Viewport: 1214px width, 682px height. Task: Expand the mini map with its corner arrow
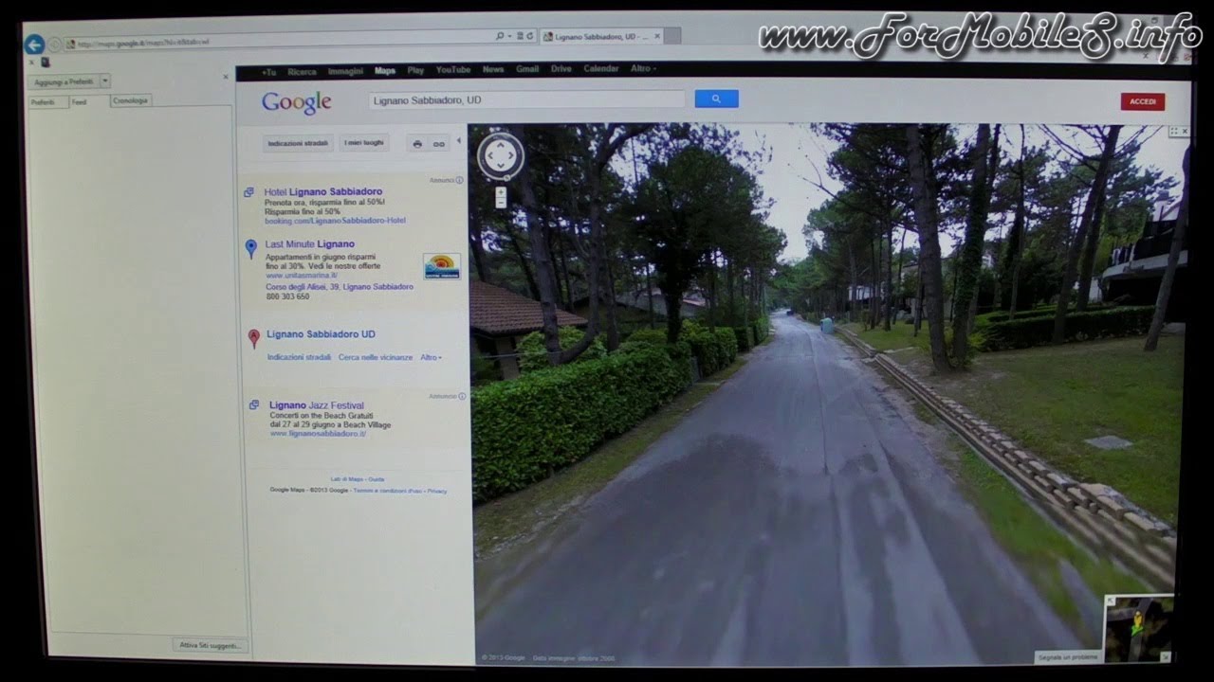(x=1111, y=601)
